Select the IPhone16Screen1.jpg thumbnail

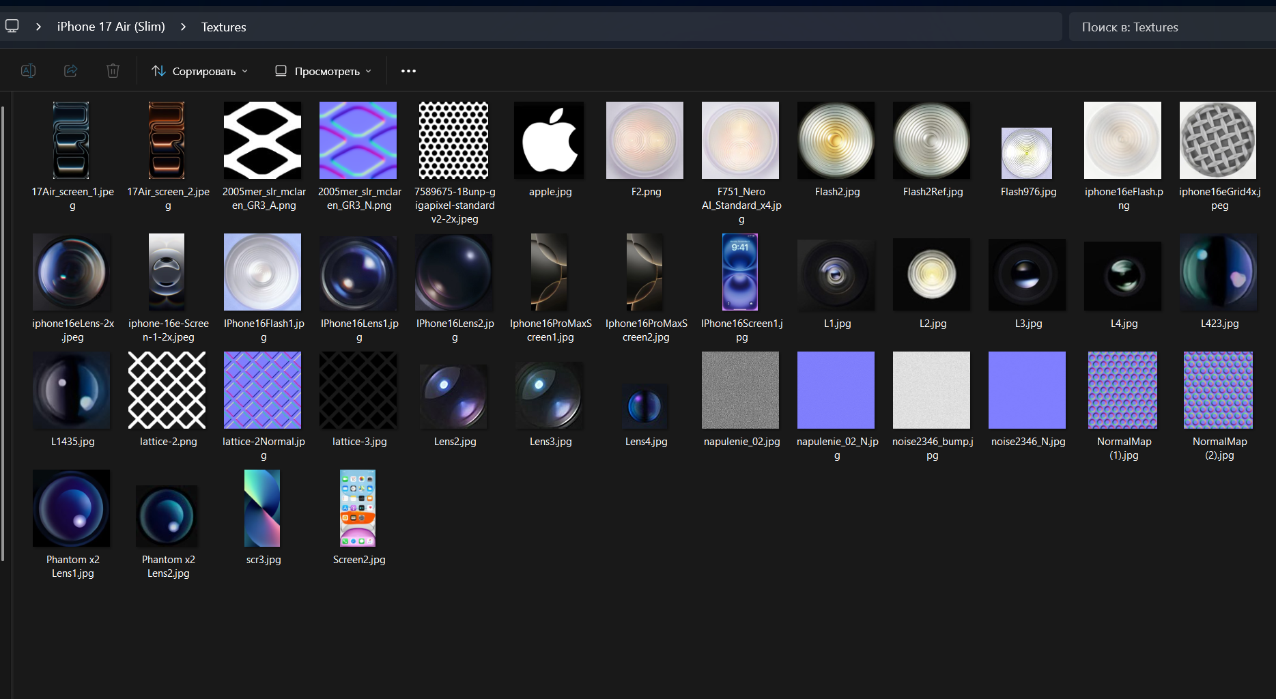coord(741,272)
